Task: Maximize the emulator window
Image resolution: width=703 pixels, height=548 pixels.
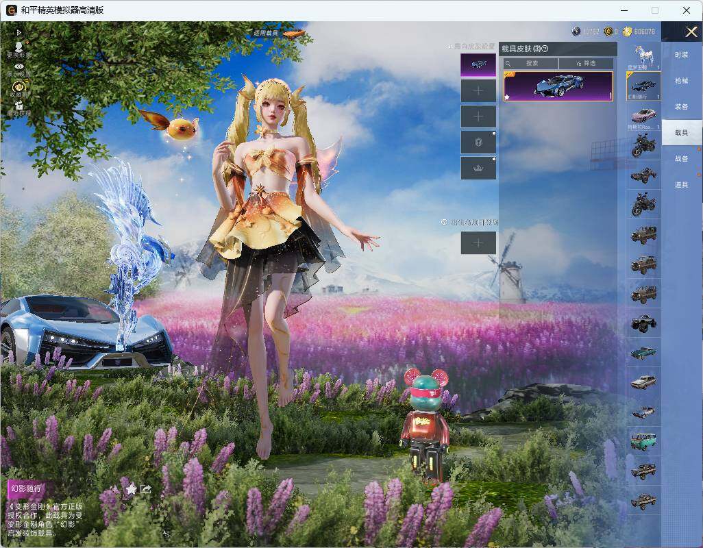Action: (655, 10)
